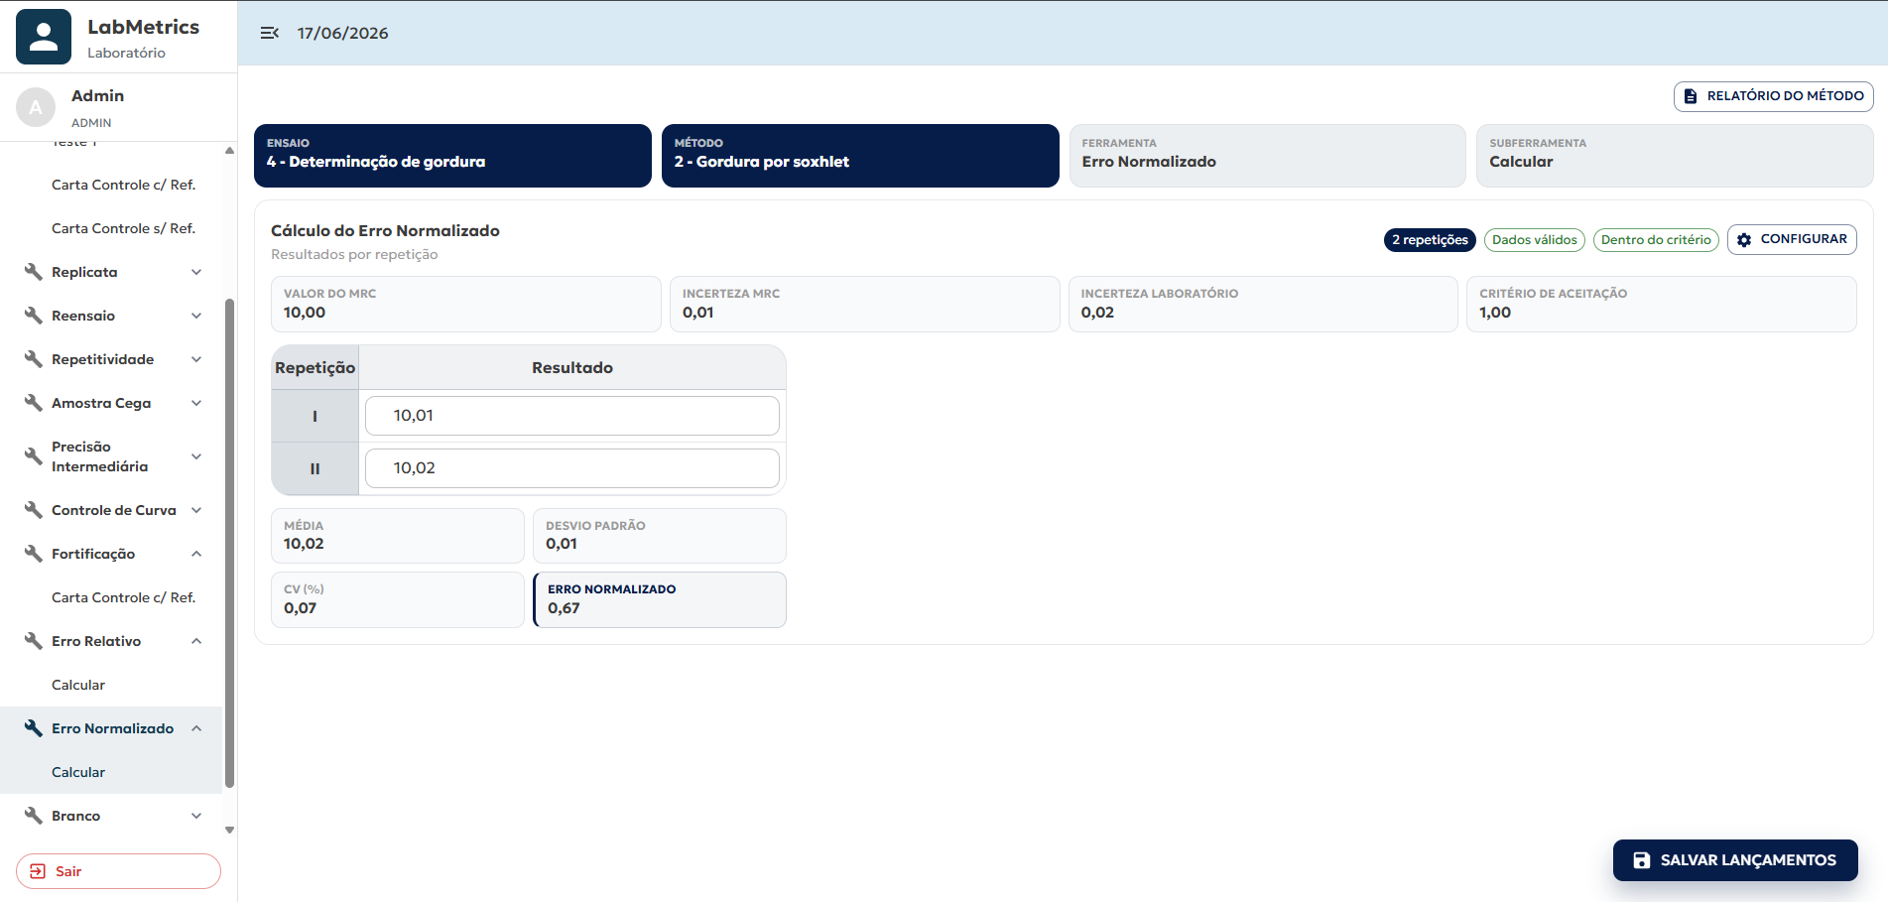Click the Desvio Padrão value 0,01
Viewport: 1888px width, 902px height.
tap(562, 544)
